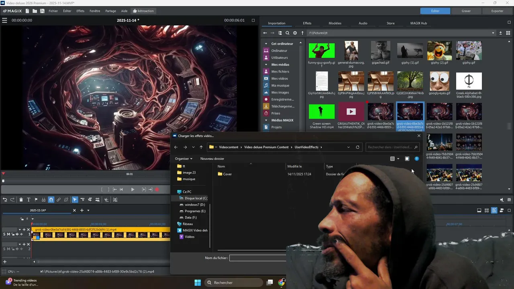Toggle the lock on track 1

(12, 234)
